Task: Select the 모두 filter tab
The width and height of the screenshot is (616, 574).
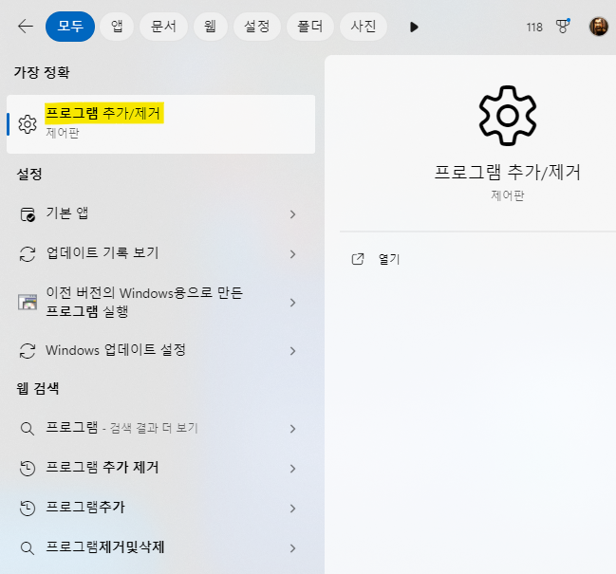Action: tap(70, 27)
